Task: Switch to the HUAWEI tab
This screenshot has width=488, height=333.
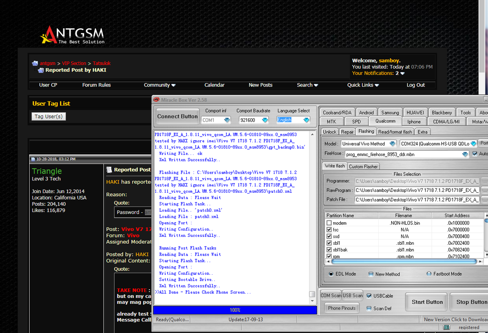Action: (x=415, y=112)
